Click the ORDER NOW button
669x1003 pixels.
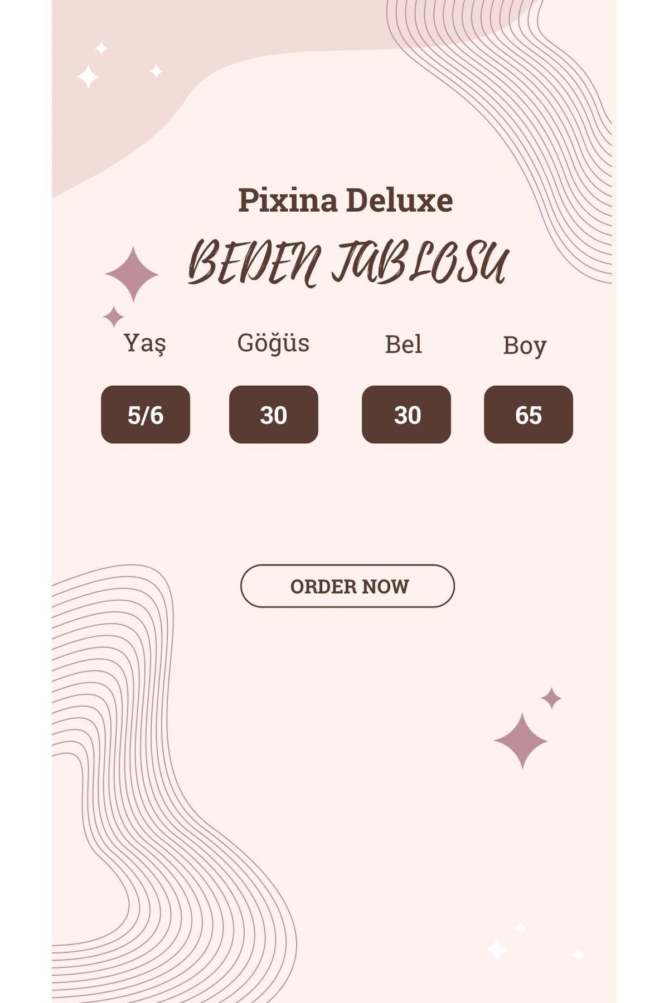347,586
